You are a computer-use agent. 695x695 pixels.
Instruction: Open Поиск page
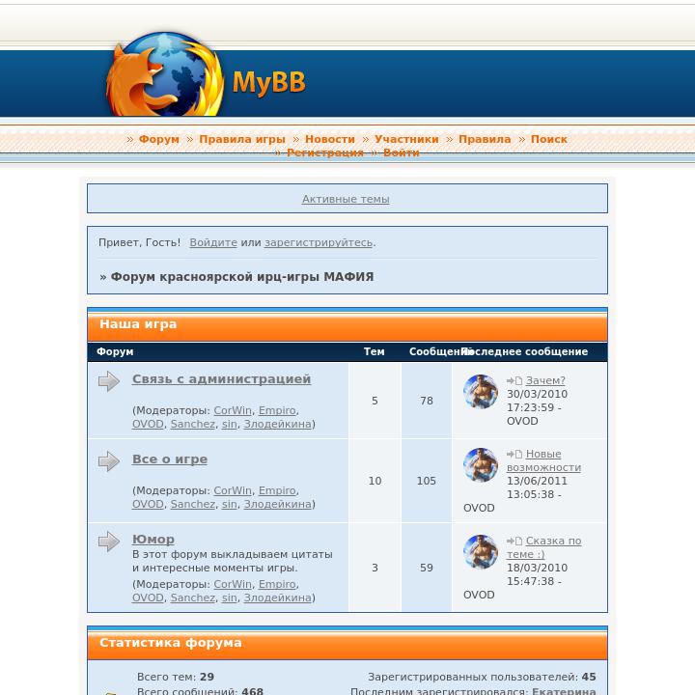pyautogui.click(x=548, y=139)
